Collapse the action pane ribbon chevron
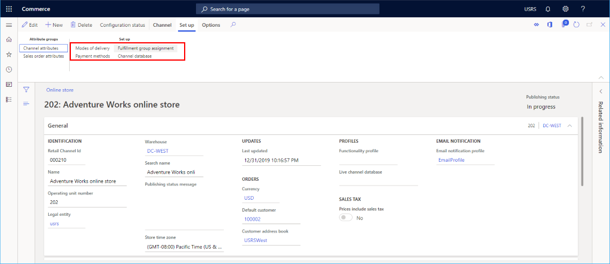The image size is (610, 264). pyautogui.click(x=602, y=78)
